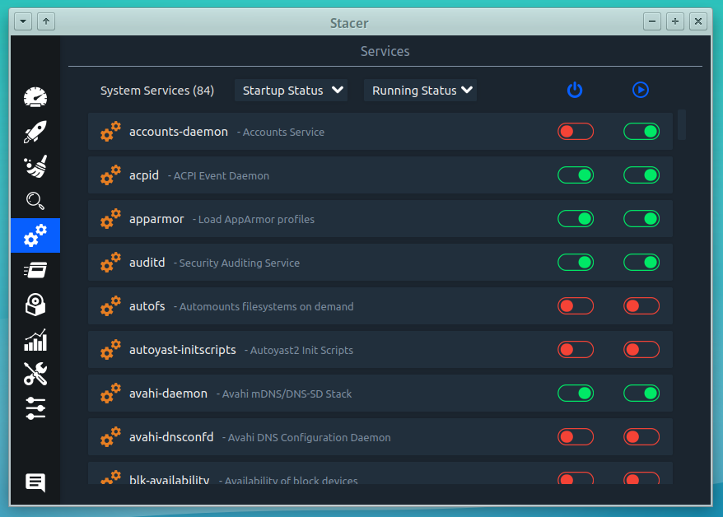Click the services list vertical scrollbar

(x=682, y=124)
